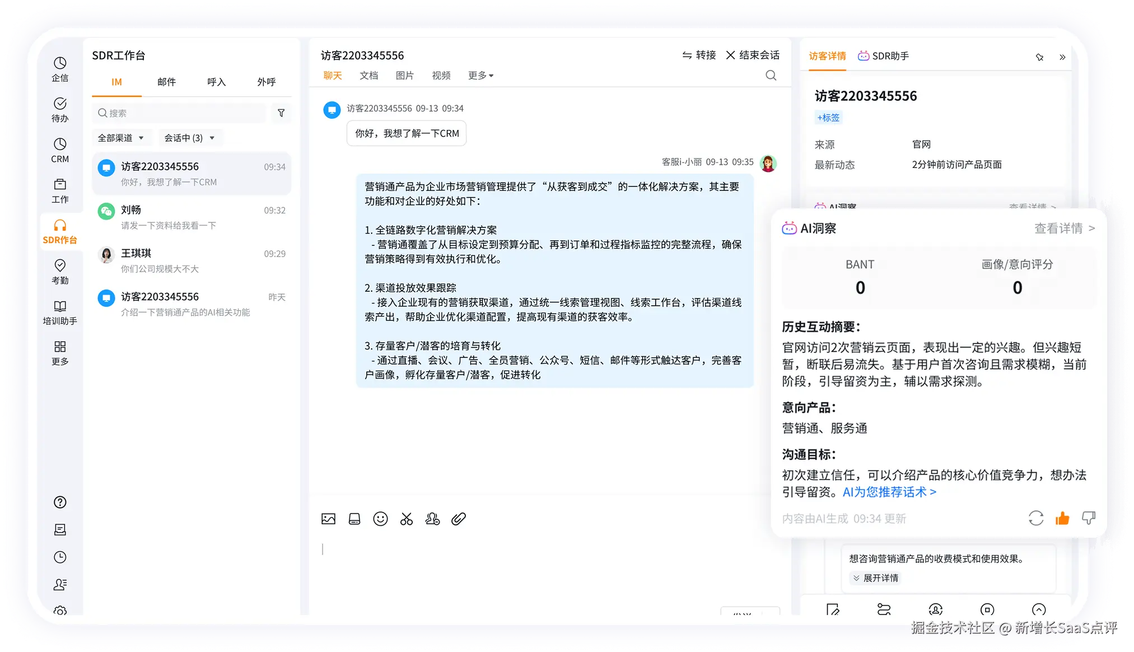Open the AI为您推荐话术 link

point(889,492)
